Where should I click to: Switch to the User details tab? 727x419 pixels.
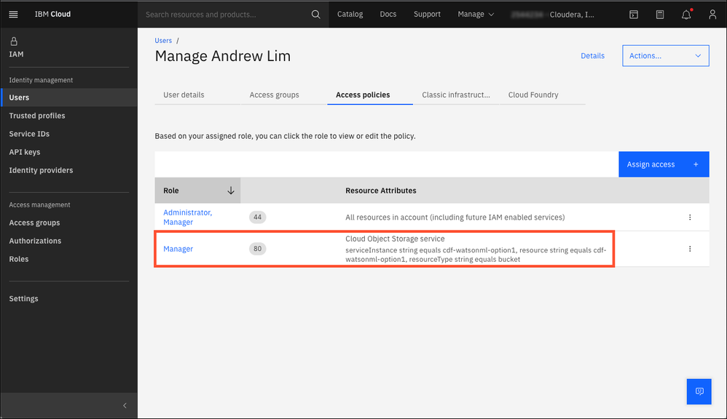184,95
